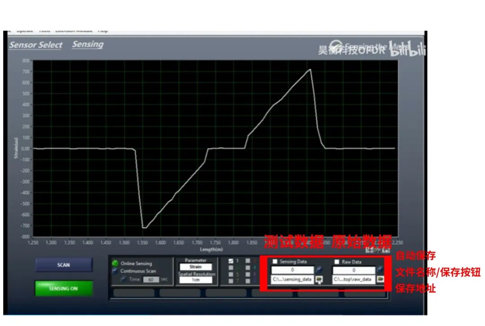
Task: Click the Online Sensing green indicator
Action: [115, 264]
